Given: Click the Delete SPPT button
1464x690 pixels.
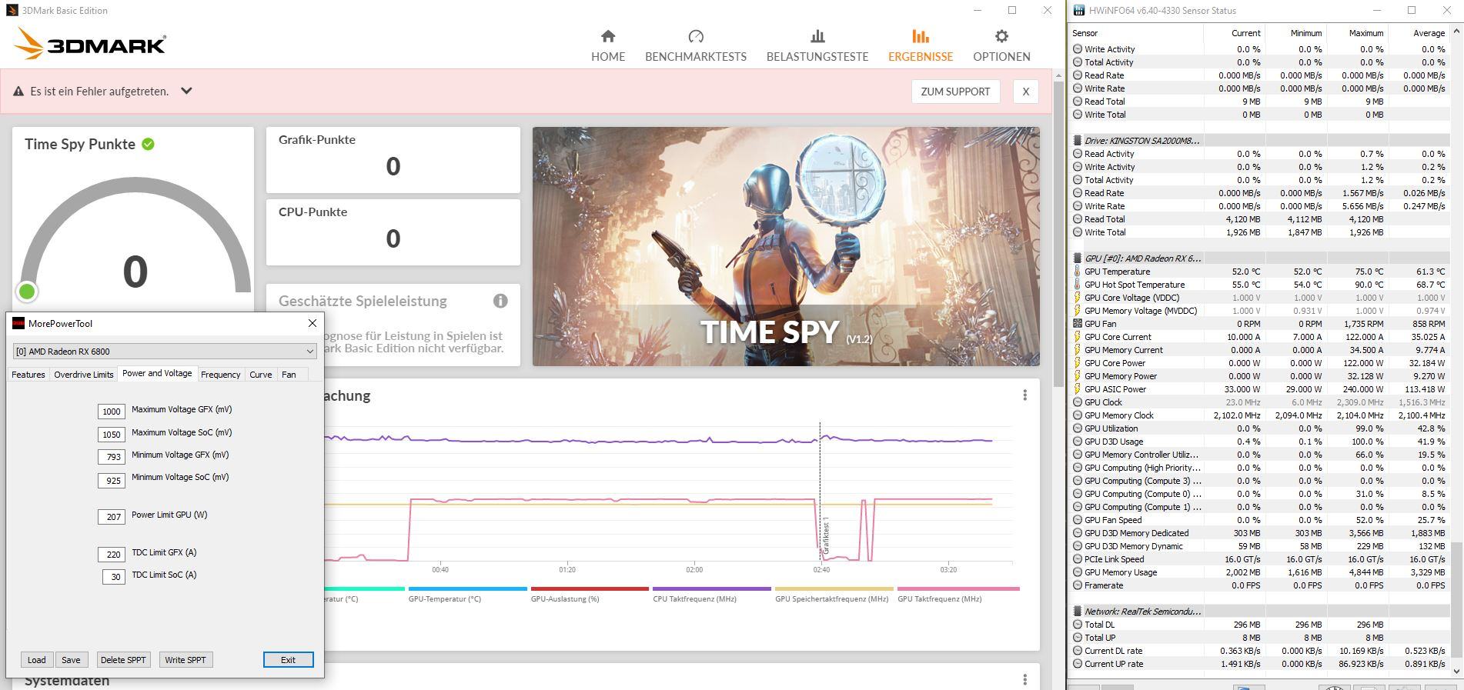Looking at the screenshot, I should coord(123,660).
